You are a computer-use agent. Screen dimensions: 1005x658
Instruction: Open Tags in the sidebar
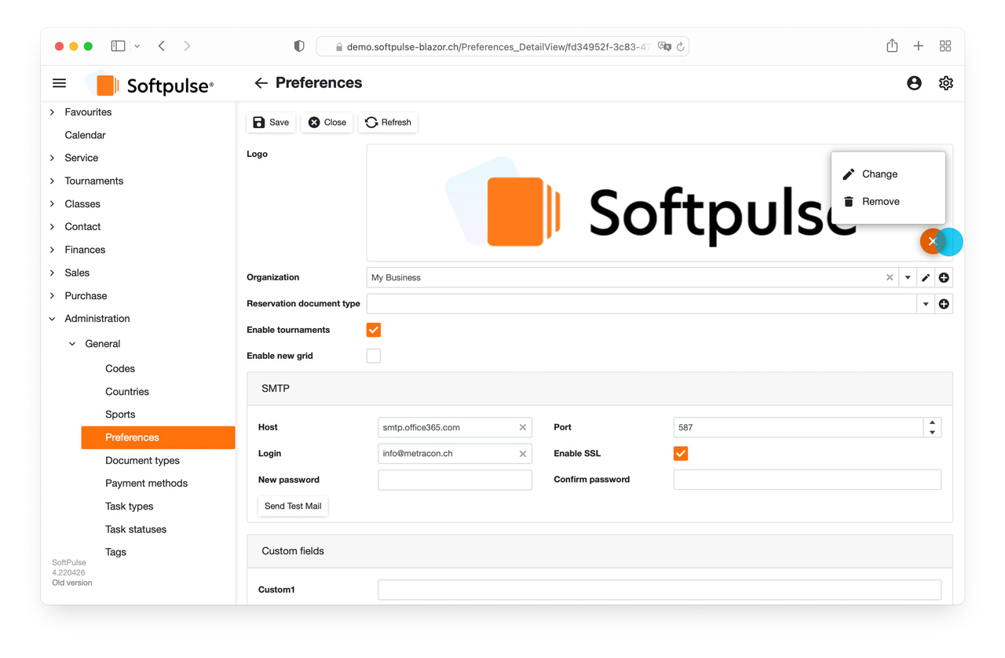tap(115, 552)
